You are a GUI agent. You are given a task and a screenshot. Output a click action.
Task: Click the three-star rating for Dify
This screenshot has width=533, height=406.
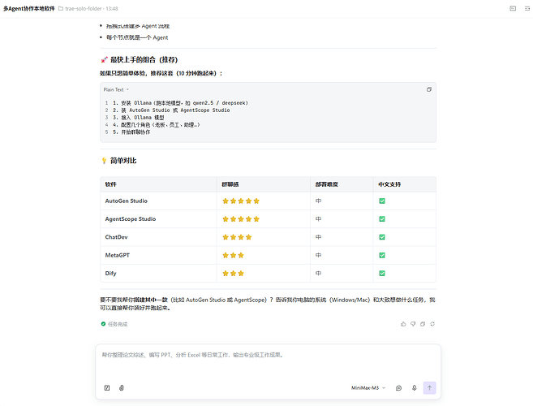click(x=233, y=274)
